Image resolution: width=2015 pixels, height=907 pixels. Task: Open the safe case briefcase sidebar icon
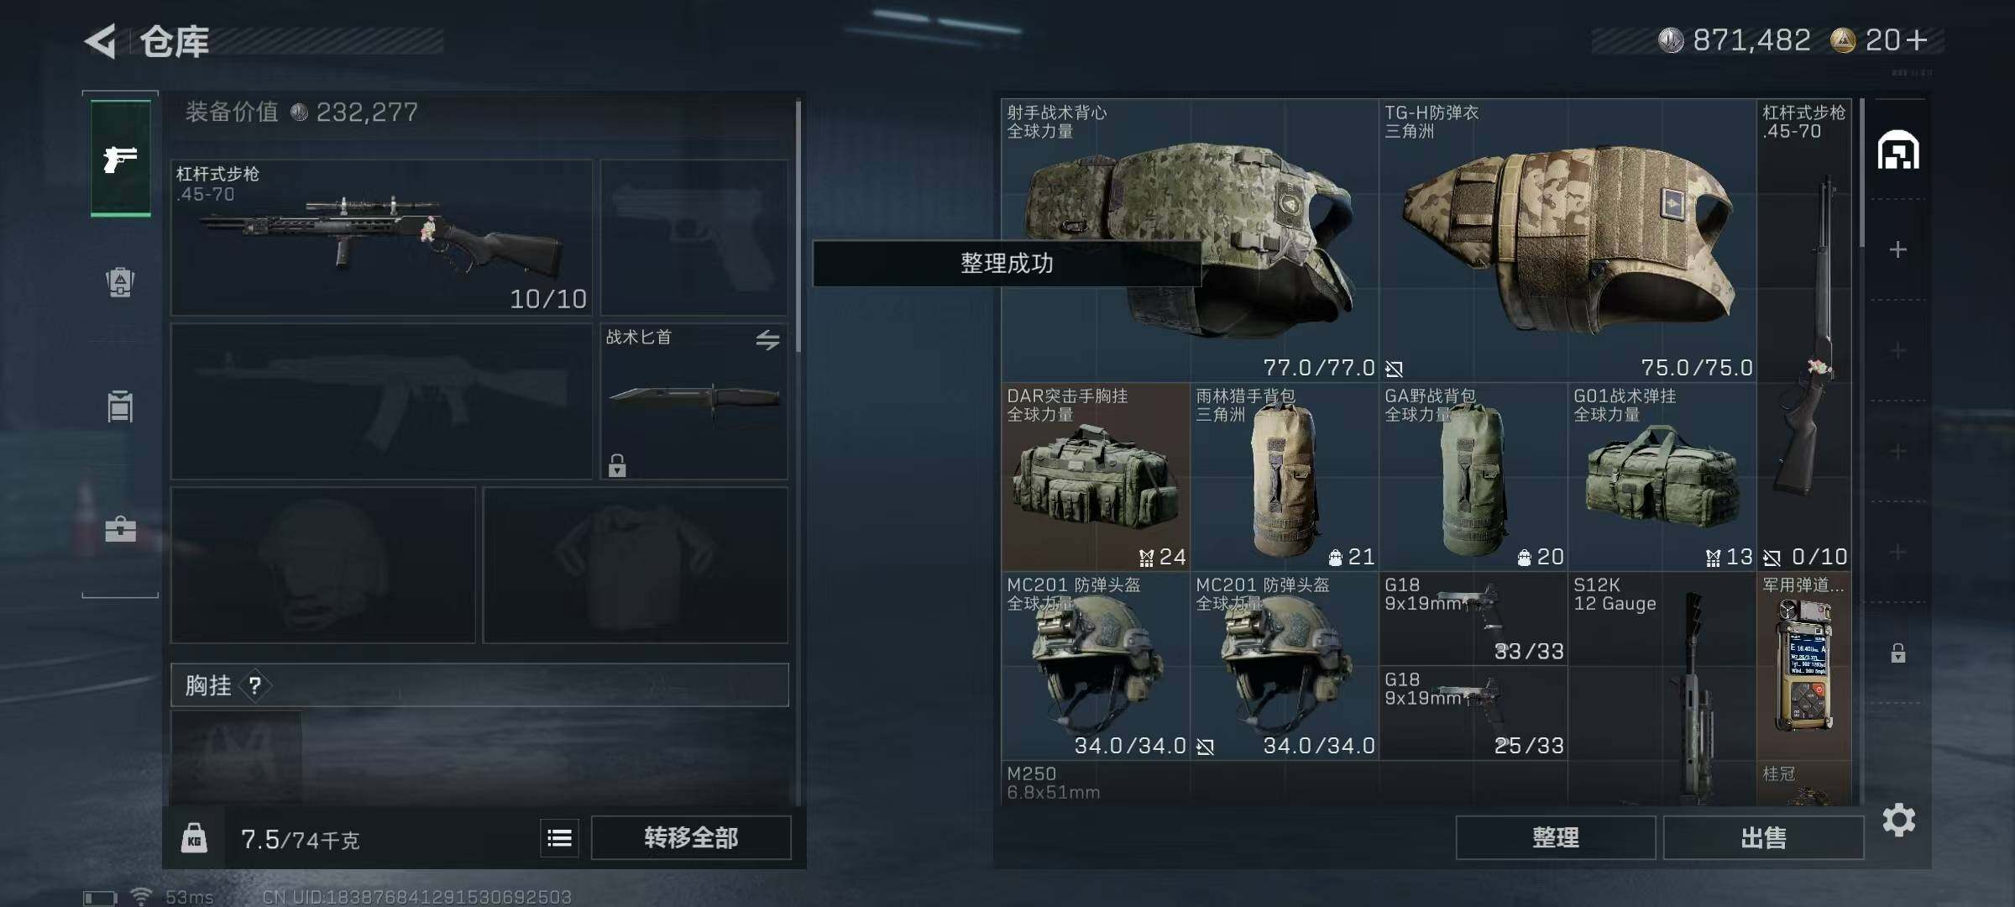(120, 529)
